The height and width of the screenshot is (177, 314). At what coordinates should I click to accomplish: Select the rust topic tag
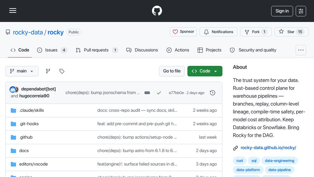click(239, 161)
